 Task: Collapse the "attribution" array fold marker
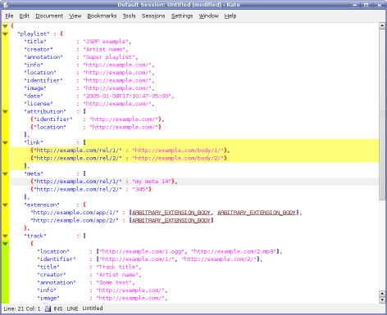point(5,111)
